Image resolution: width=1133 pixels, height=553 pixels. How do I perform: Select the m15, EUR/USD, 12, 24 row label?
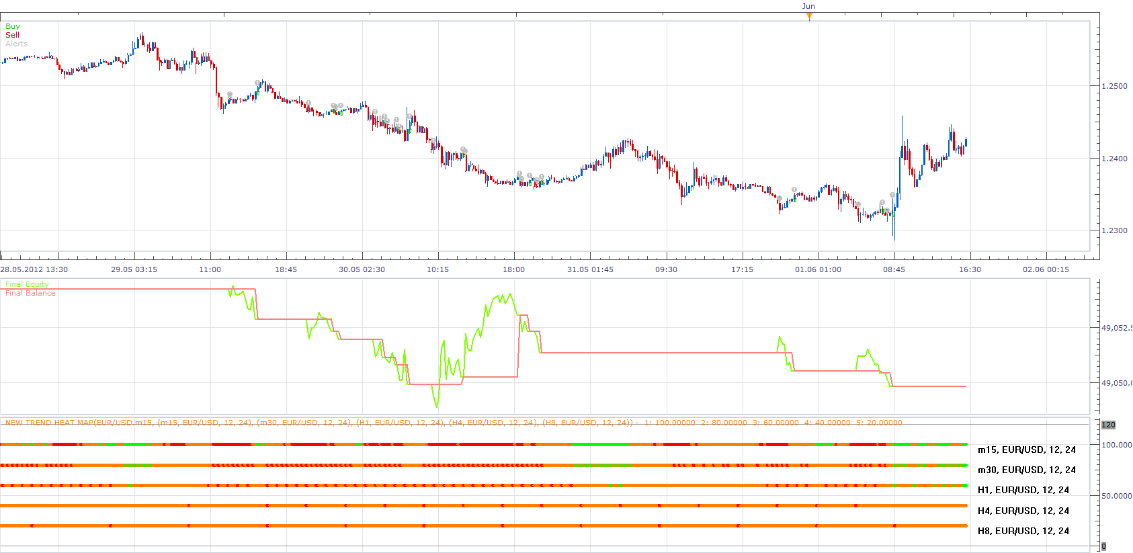tap(1027, 450)
